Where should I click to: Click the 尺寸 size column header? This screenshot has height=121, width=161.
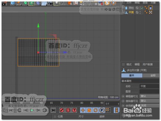point(81,117)
